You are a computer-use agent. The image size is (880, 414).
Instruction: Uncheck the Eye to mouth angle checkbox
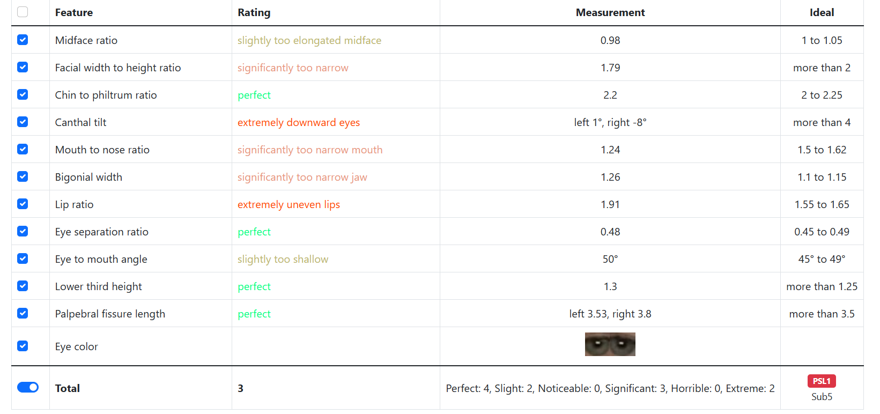(23, 258)
